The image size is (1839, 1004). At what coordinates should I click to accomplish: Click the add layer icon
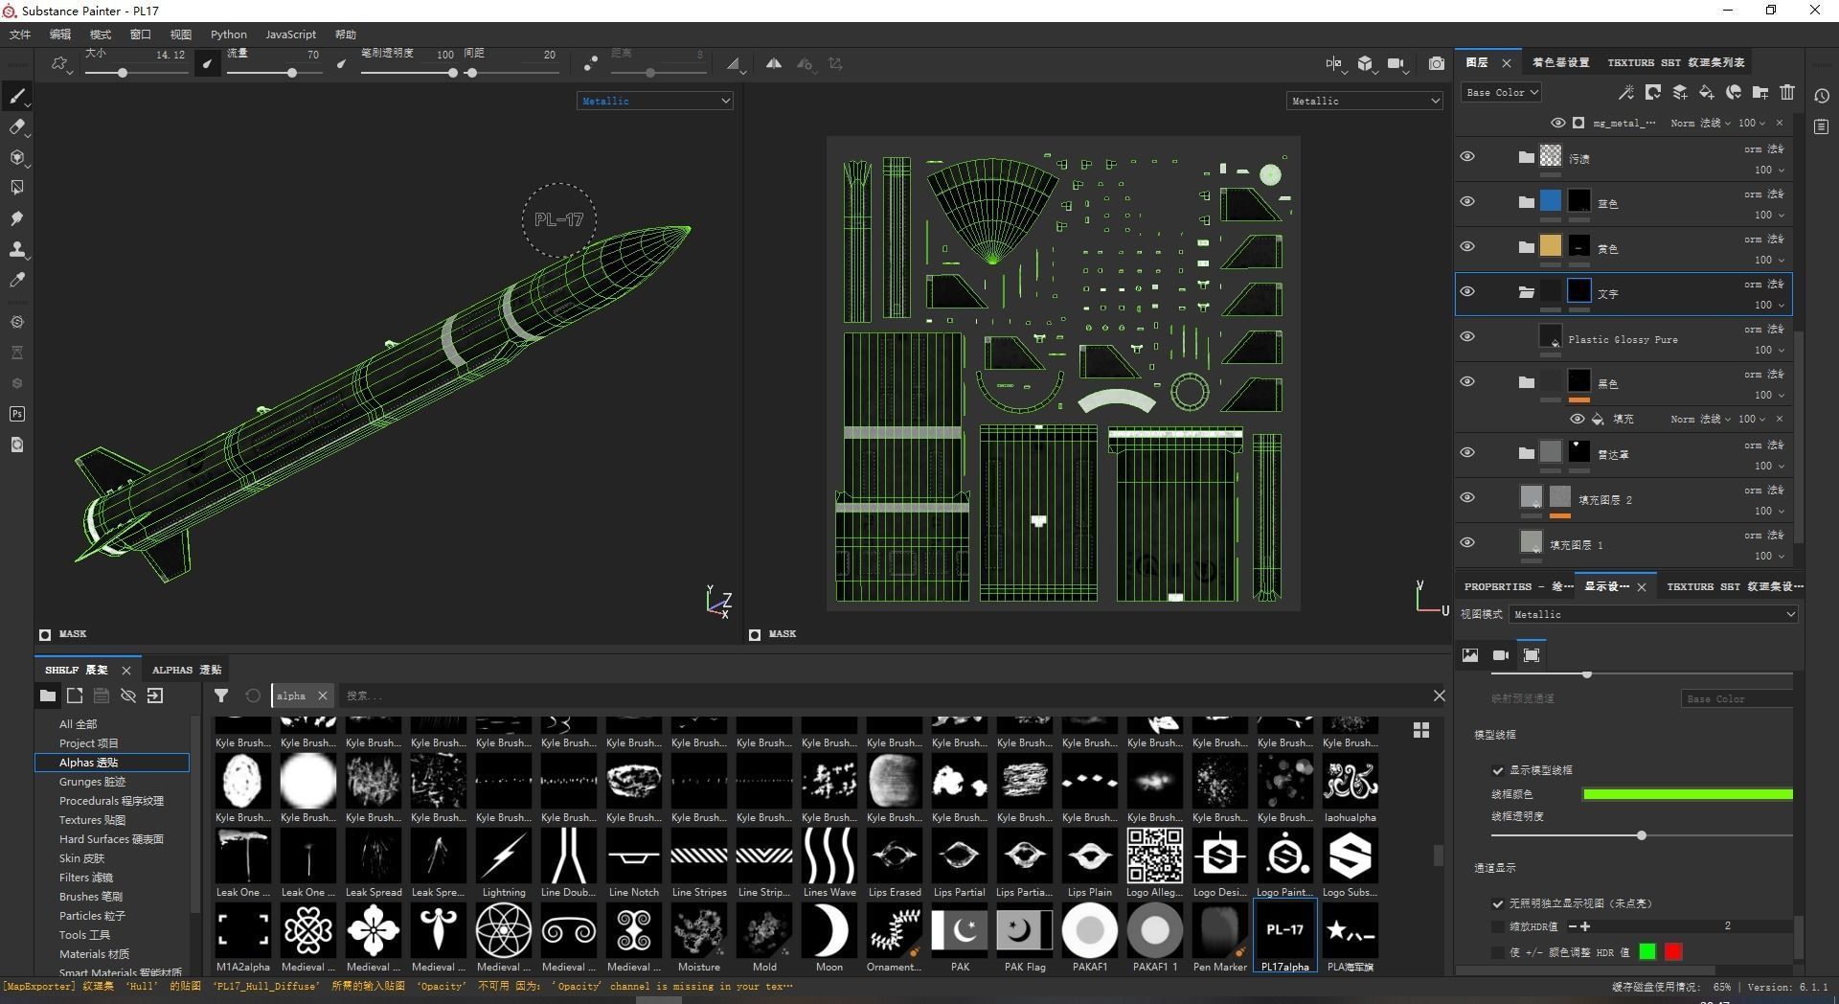(1679, 92)
